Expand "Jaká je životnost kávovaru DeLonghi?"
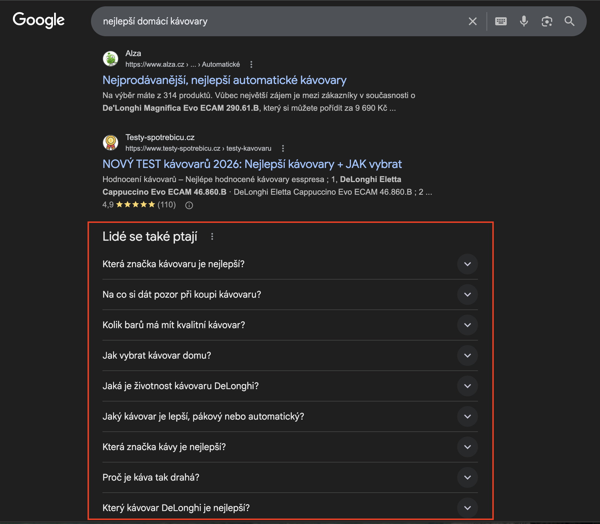The image size is (600, 524). point(467,386)
